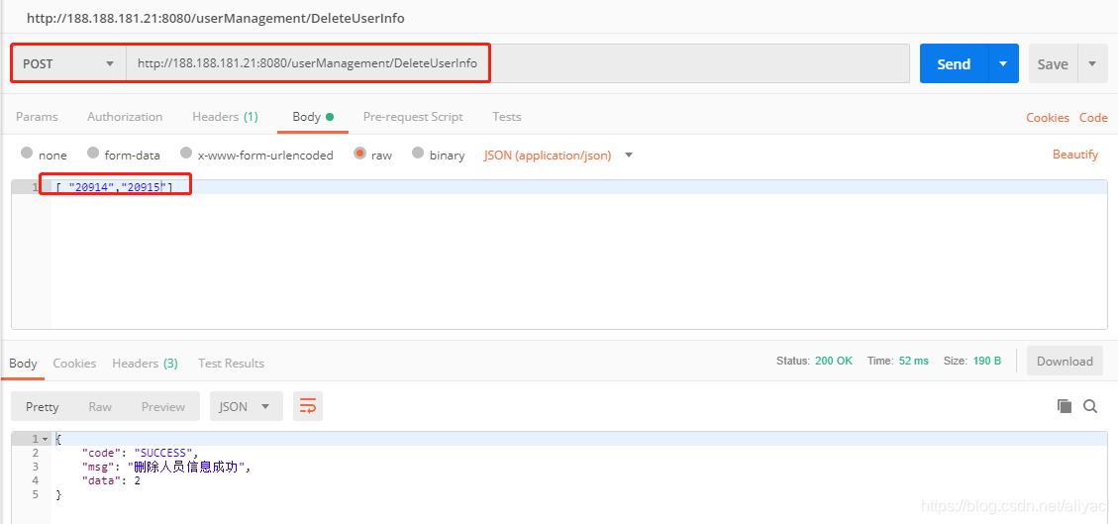Switch to the Authorization tab
The height and width of the screenshot is (524, 1118).
(125, 117)
